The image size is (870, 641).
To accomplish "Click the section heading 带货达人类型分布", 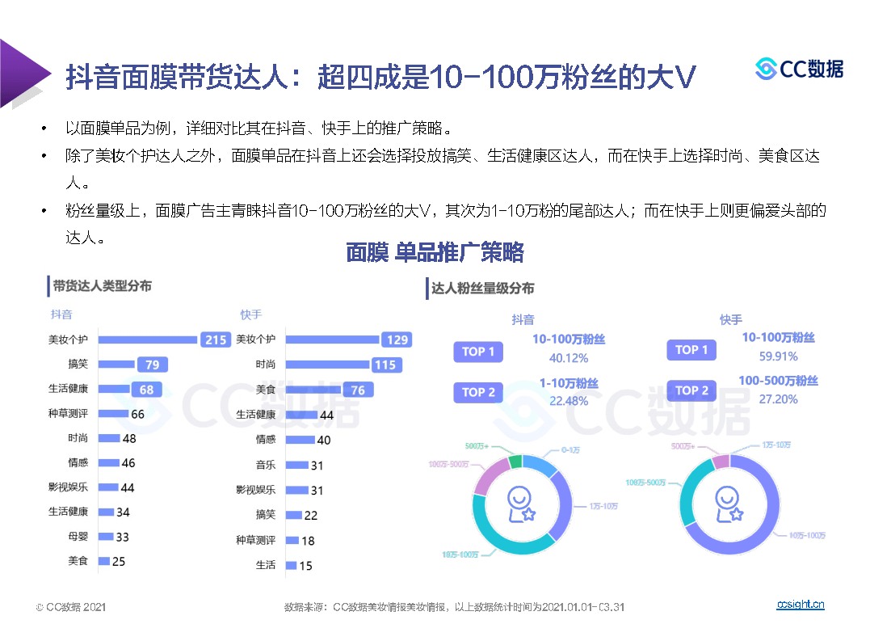I will (102, 286).
